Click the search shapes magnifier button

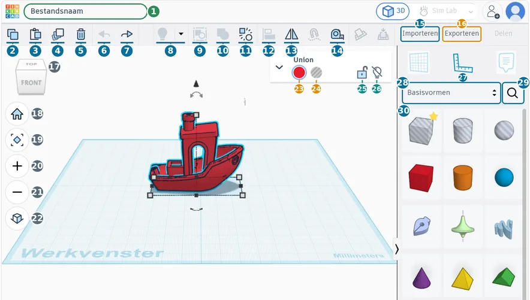coord(513,93)
